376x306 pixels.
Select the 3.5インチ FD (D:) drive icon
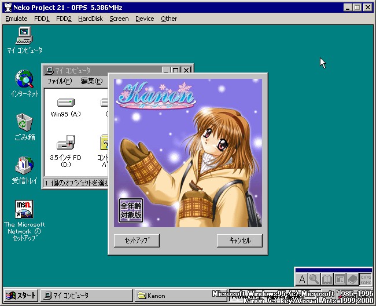point(65,151)
